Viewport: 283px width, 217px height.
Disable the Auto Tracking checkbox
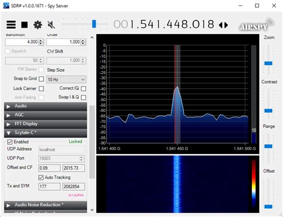click(x=41, y=178)
